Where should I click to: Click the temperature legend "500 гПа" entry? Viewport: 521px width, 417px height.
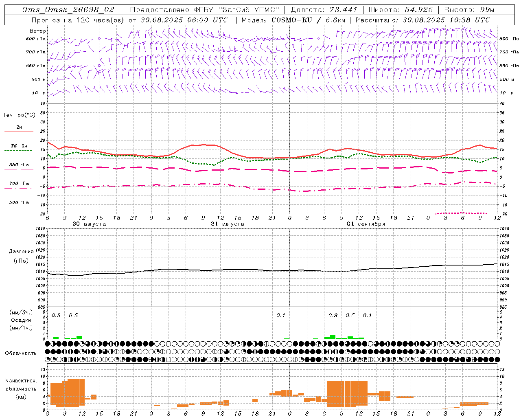(19, 202)
